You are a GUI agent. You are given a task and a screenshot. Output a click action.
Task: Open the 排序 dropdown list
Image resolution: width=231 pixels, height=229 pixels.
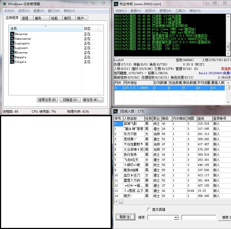coord(176,218)
